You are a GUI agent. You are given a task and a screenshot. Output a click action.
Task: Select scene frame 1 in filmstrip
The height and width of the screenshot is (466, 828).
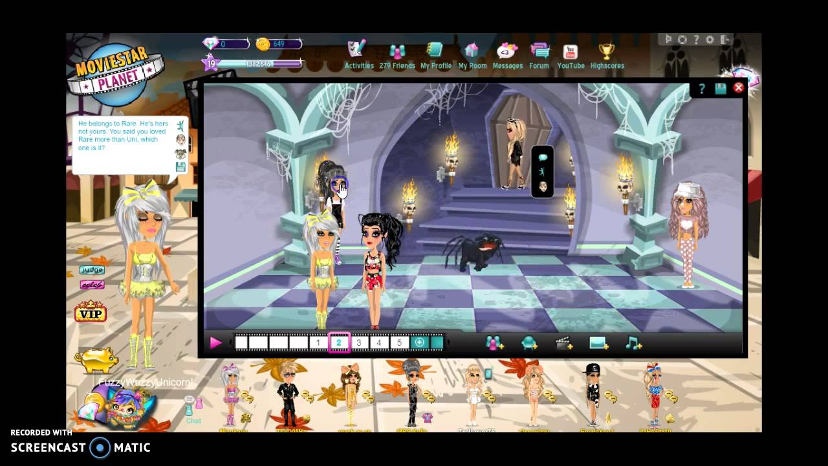(x=318, y=343)
